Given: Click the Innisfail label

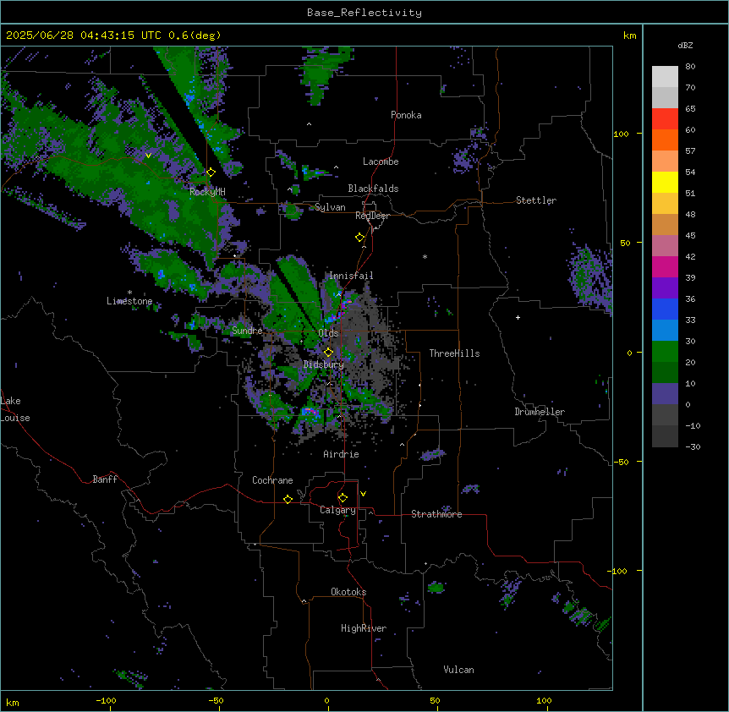Looking at the screenshot, I should tap(351, 276).
